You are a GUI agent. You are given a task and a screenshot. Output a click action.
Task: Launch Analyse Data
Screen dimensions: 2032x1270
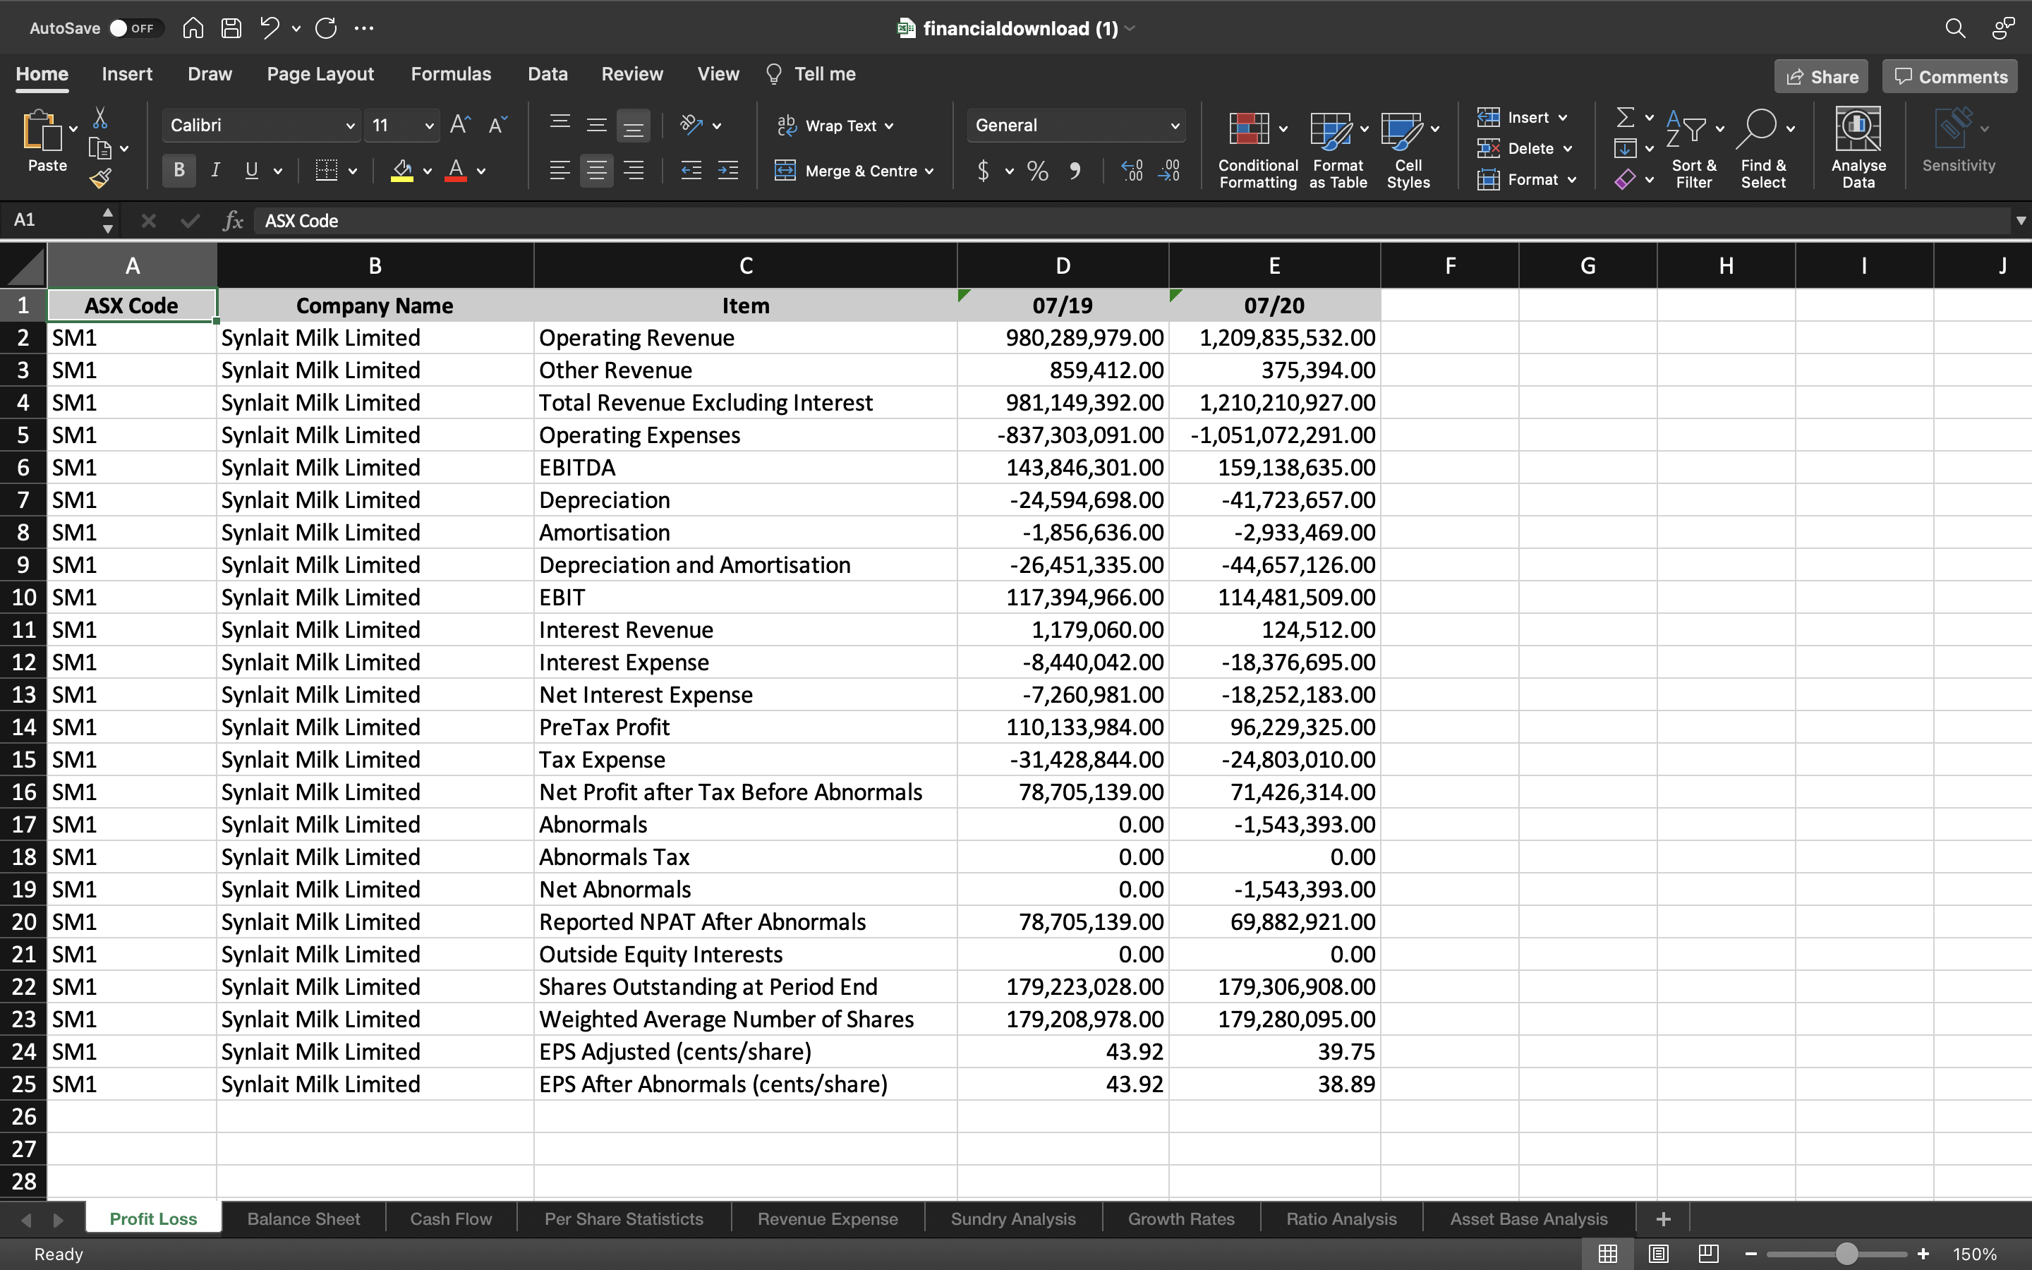point(1857,147)
